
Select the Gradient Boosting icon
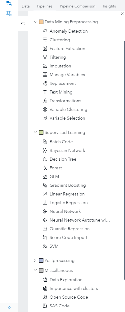[45, 185]
